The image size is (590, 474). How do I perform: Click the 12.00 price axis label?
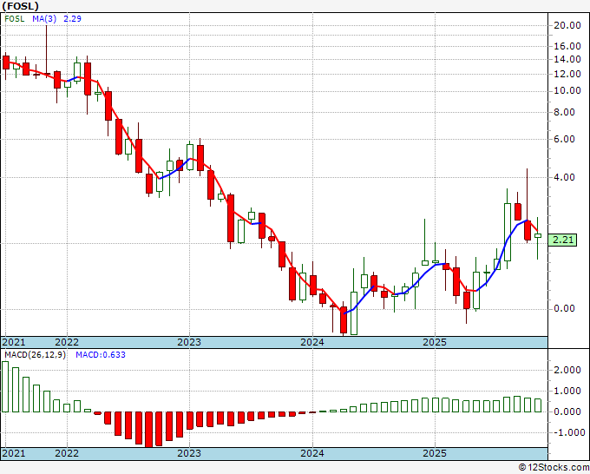567,74
